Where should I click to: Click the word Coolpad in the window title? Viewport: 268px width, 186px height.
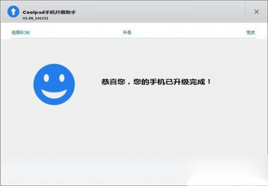(32, 12)
